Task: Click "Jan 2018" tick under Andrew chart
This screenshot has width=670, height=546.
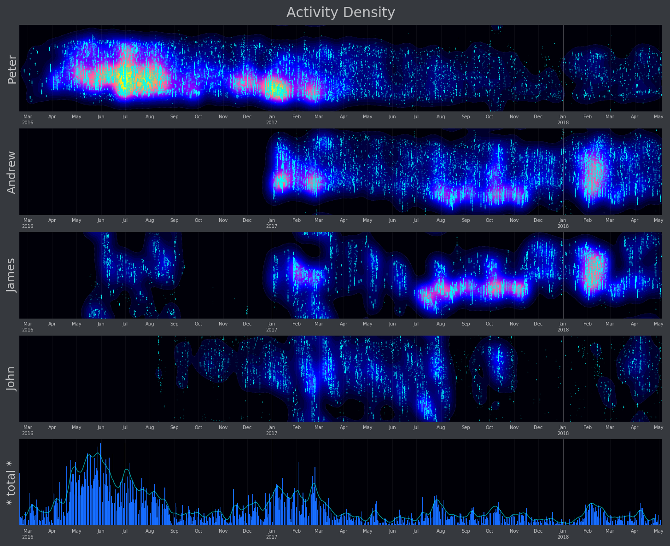Action: point(563,223)
